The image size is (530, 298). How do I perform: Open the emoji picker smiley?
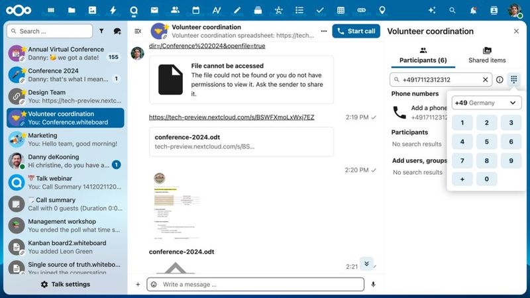point(154,285)
